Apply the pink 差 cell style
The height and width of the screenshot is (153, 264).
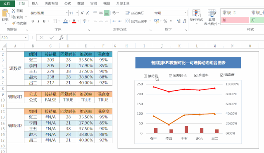click(x=235, y=20)
